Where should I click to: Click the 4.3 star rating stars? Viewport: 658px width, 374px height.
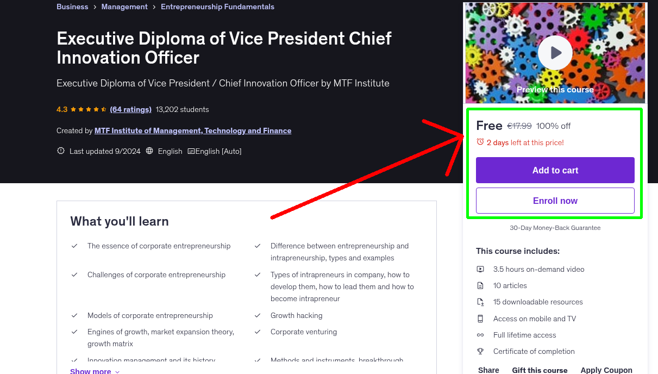87,109
